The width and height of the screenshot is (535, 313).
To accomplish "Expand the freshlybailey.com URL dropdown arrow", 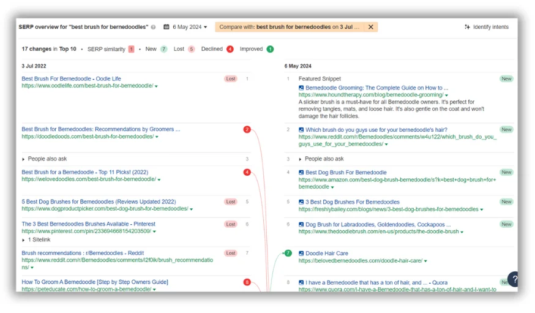I will click(x=482, y=209).
